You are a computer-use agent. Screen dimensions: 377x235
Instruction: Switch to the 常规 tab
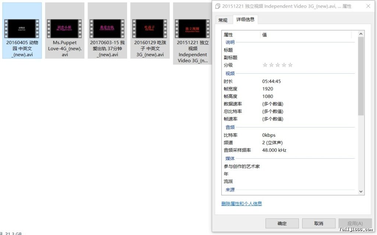tap(223, 20)
